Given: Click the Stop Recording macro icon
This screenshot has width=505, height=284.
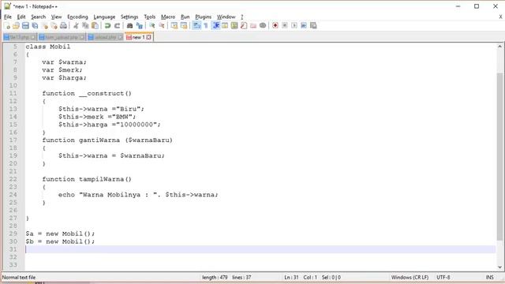Looking at the screenshot, I should (x=285, y=26).
